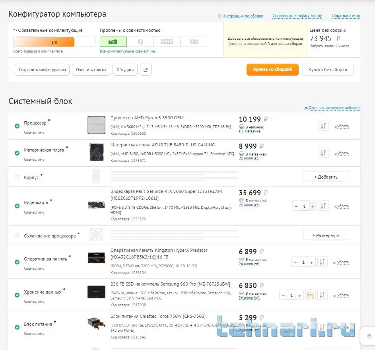Image resolution: width=375 pixels, height=350 pixels.
Task: Click the video card quantity field
Action: (x=305, y=206)
